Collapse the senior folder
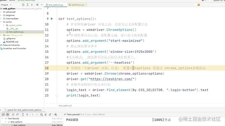Image resolution: width=225 pixels, height=126 pixels. 1,22
